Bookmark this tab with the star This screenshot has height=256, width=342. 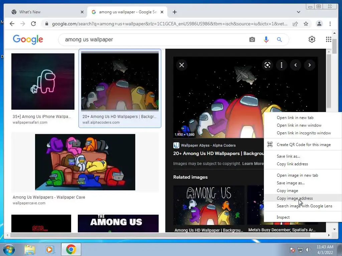[306, 24]
